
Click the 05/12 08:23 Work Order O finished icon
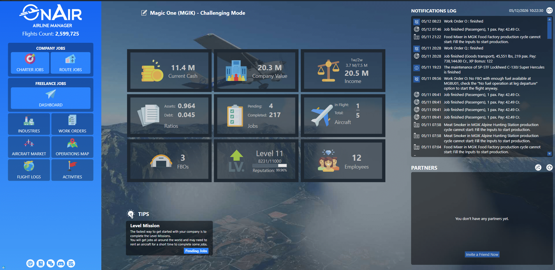[x=417, y=22]
